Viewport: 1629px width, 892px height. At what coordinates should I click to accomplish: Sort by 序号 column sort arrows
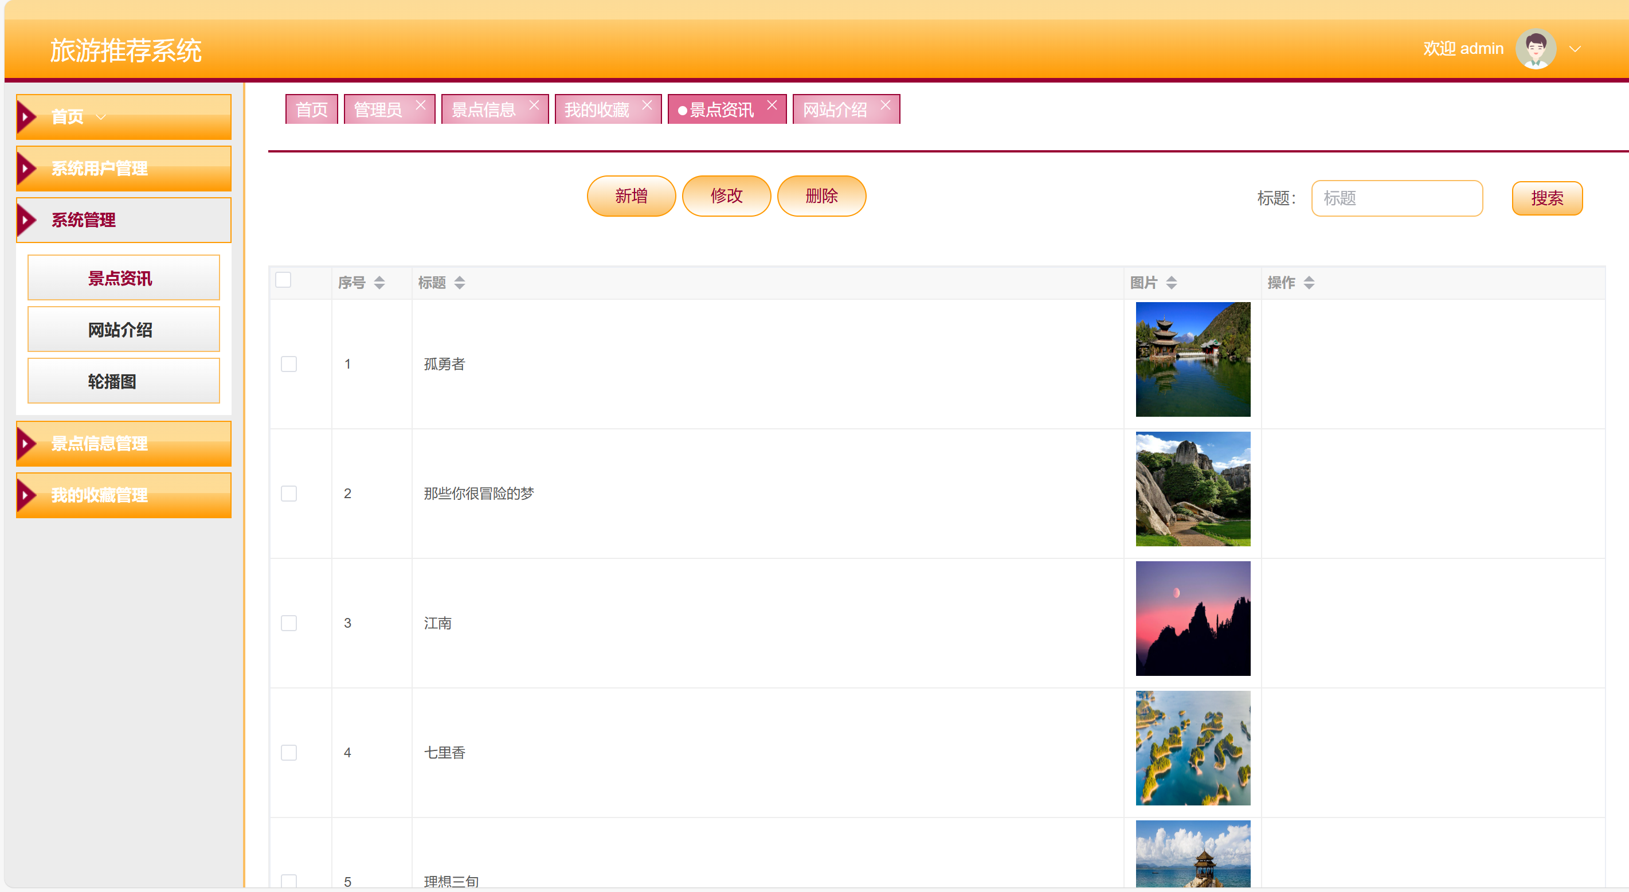(379, 283)
